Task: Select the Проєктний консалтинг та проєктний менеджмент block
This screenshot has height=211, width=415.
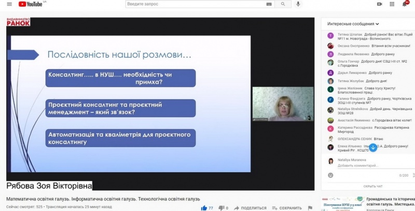Action: click(x=121, y=108)
